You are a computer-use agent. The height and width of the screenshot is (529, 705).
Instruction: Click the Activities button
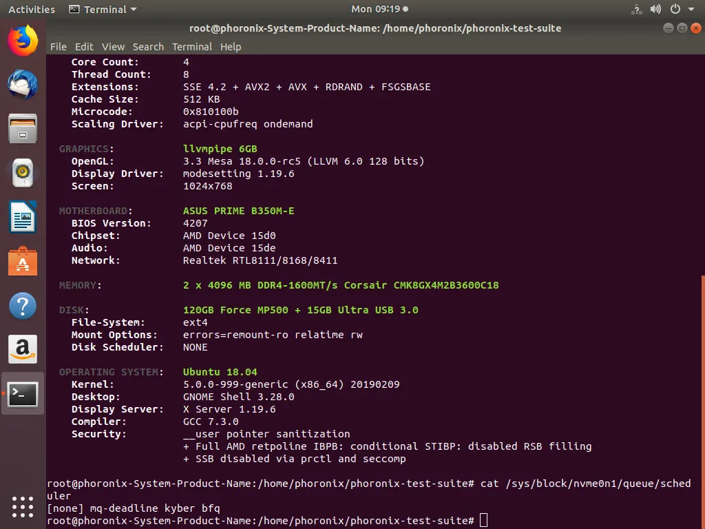coord(32,10)
